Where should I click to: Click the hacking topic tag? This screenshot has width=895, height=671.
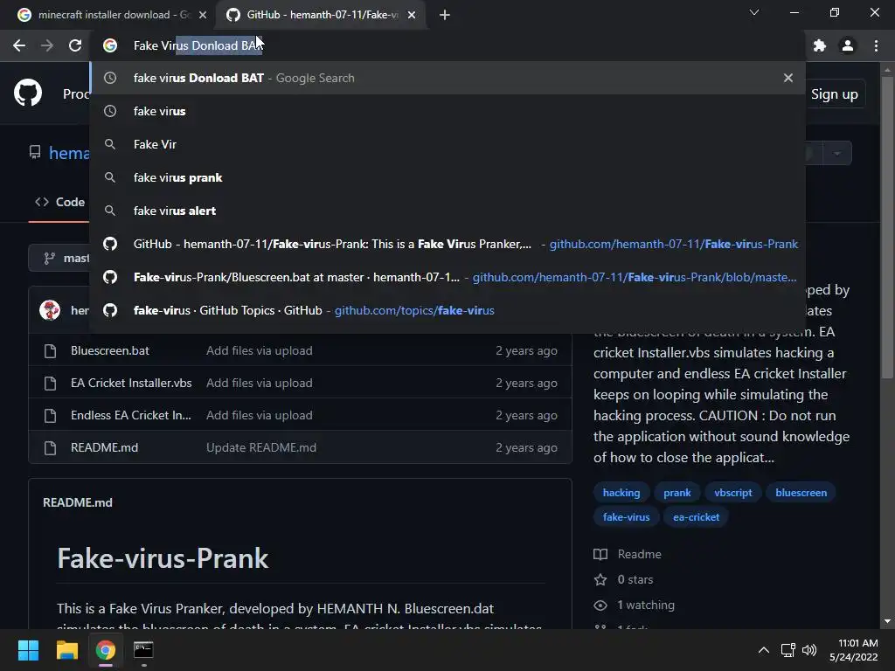pyautogui.click(x=621, y=493)
